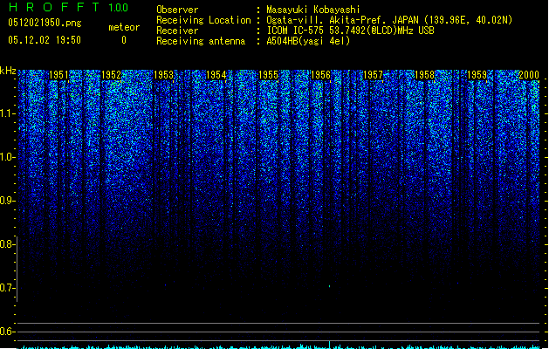Click the HROFFT title text
Image resolution: width=549 pixels, height=349 pixels.
tap(54, 7)
